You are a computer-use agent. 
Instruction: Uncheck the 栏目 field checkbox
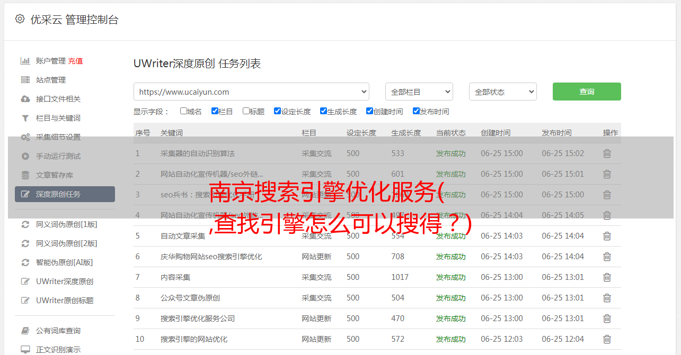click(x=215, y=111)
